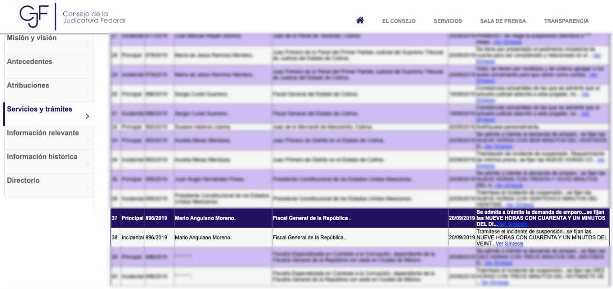Viewport: 613px width, 289px height.
Task: Open Ver Síntesis link in row 38
Action: tap(509, 244)
